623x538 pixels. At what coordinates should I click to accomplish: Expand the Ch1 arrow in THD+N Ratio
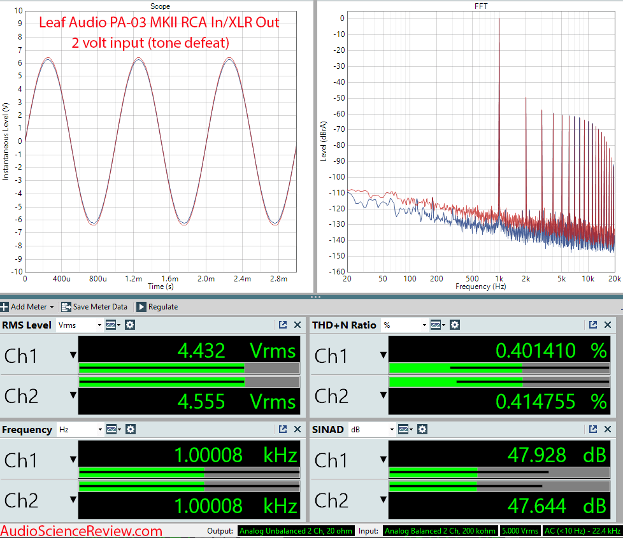(383, 355)
